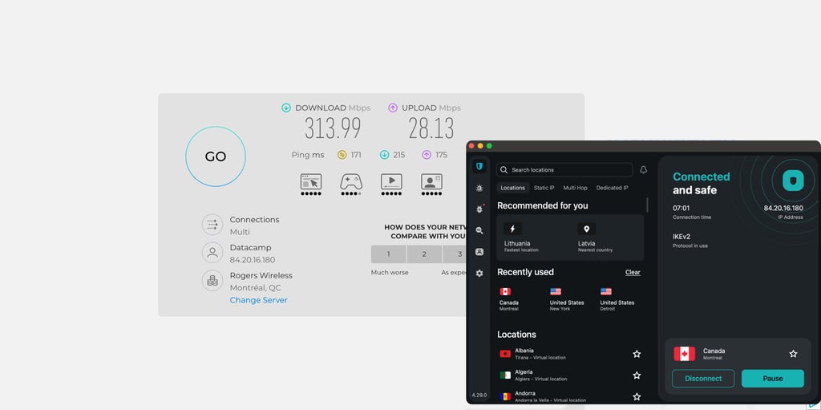Image resolution: width=821 pixels, height=410 pixels.
Task: Click the IP address 84.20.16.180 in Surfshark
Action: 783,208
